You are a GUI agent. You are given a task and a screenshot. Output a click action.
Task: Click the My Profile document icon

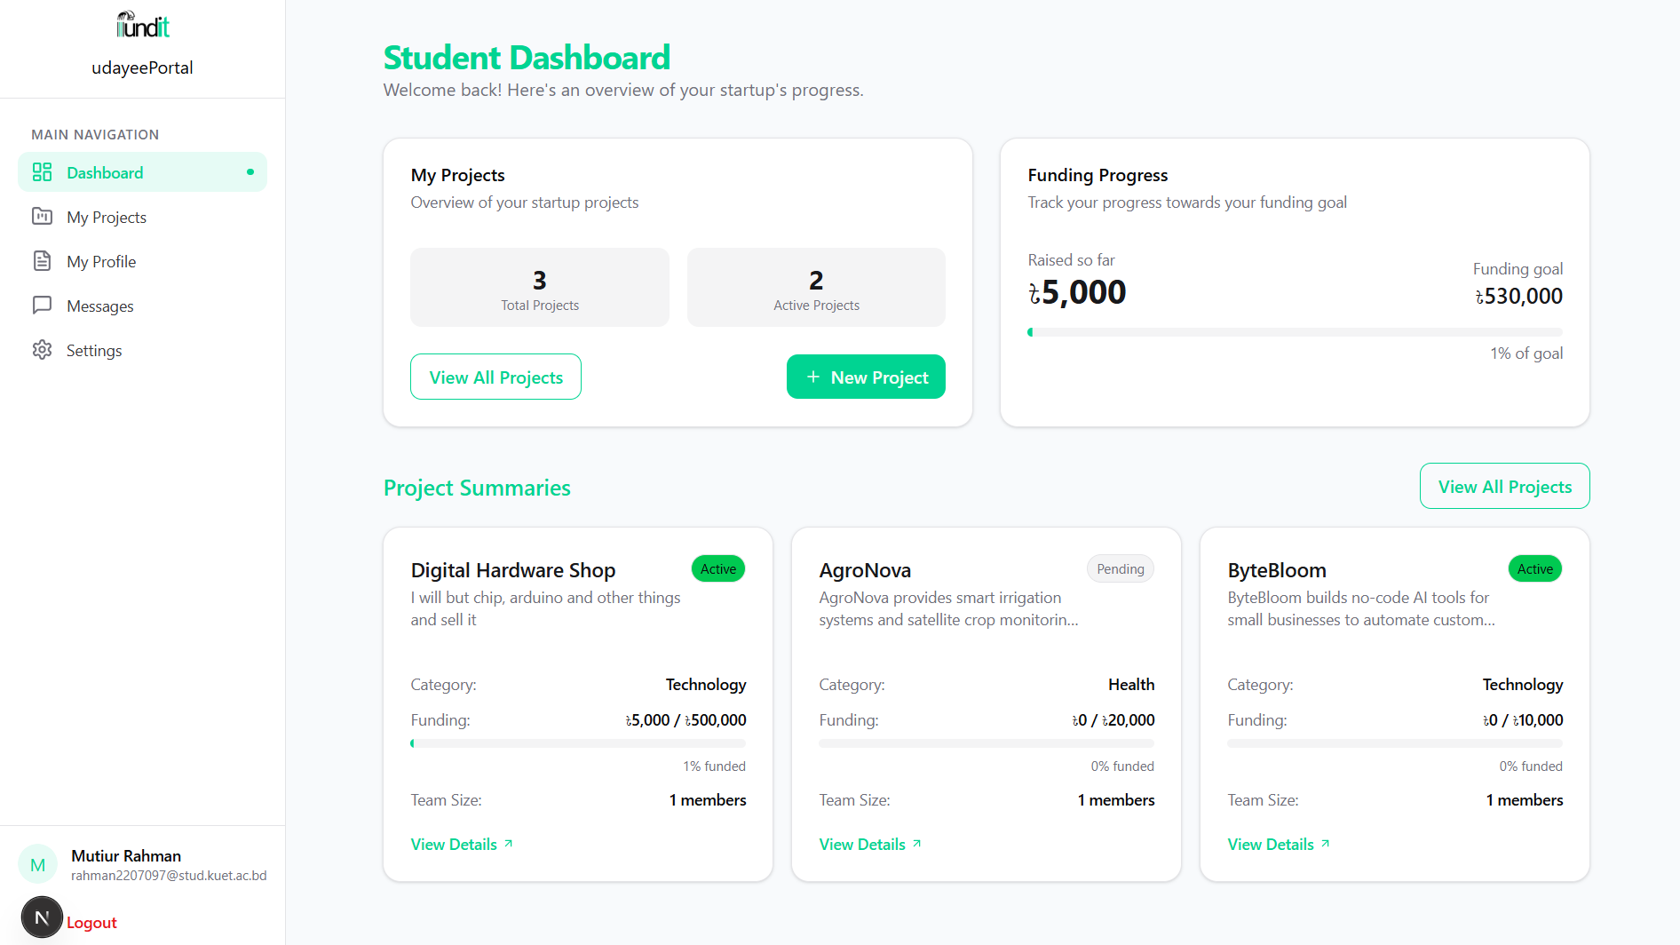pos(42,261)
